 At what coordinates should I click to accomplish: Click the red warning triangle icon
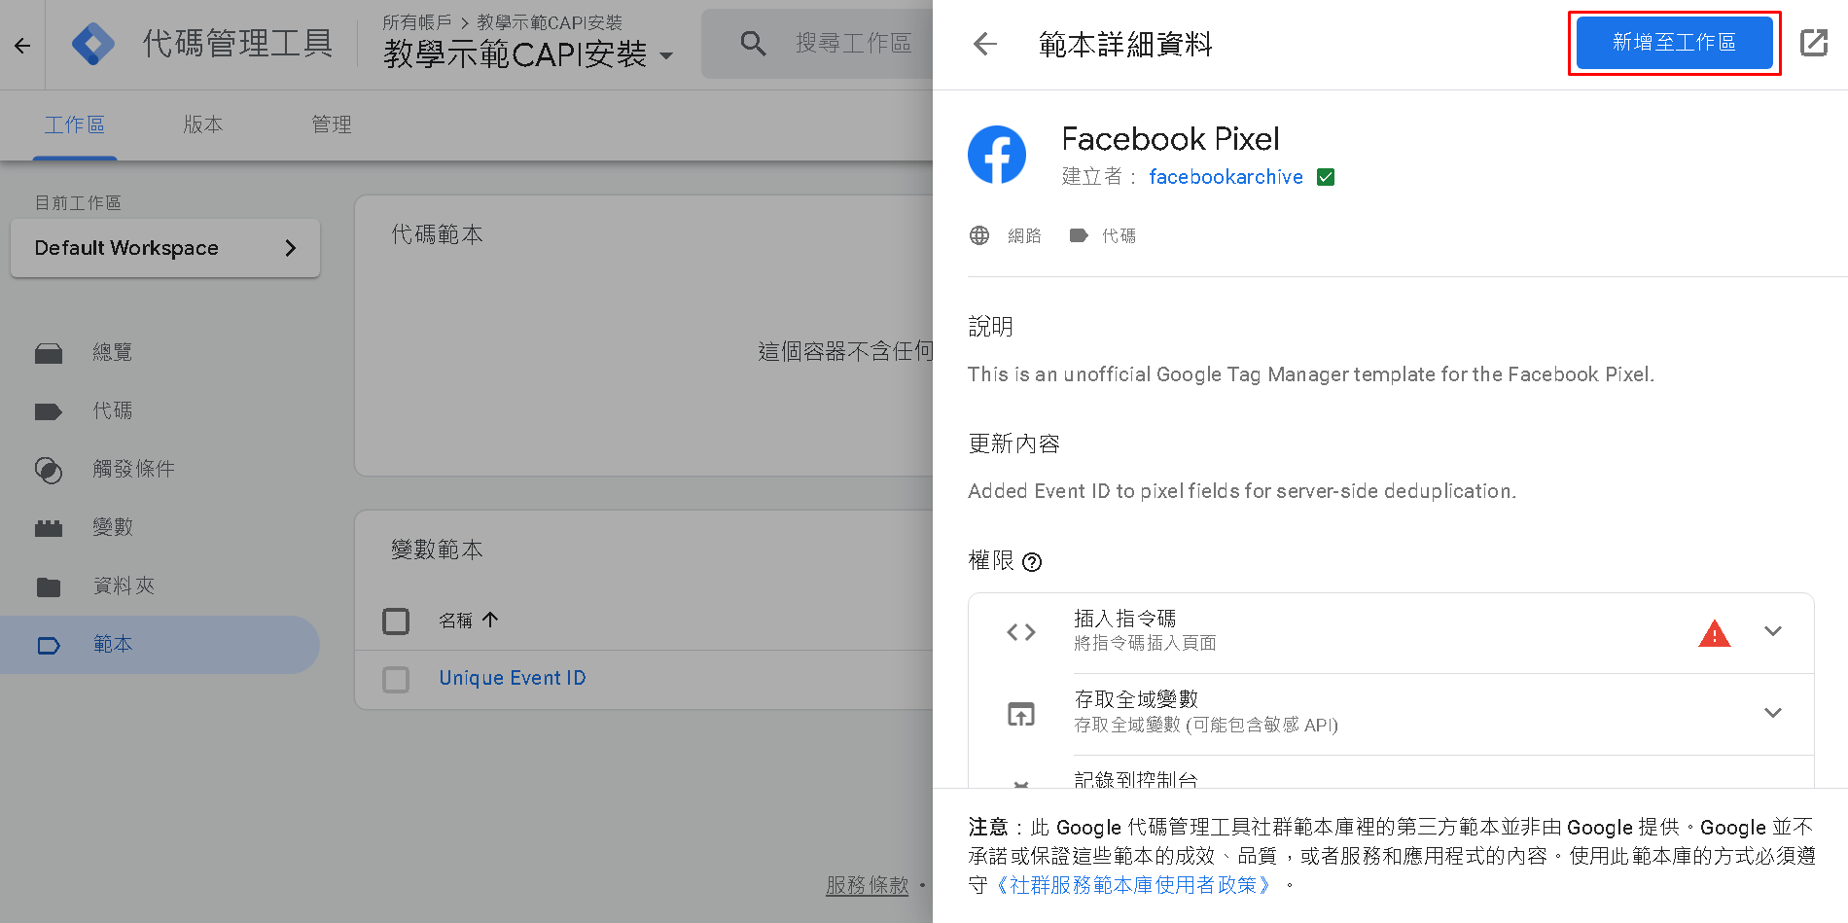1714,633
